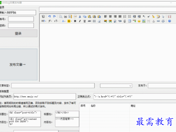
Task: Open the preview magnifier icon
Action: coord(61,16)
